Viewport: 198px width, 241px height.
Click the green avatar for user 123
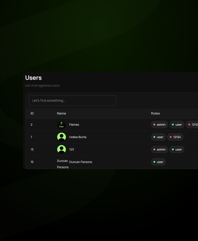61,150
